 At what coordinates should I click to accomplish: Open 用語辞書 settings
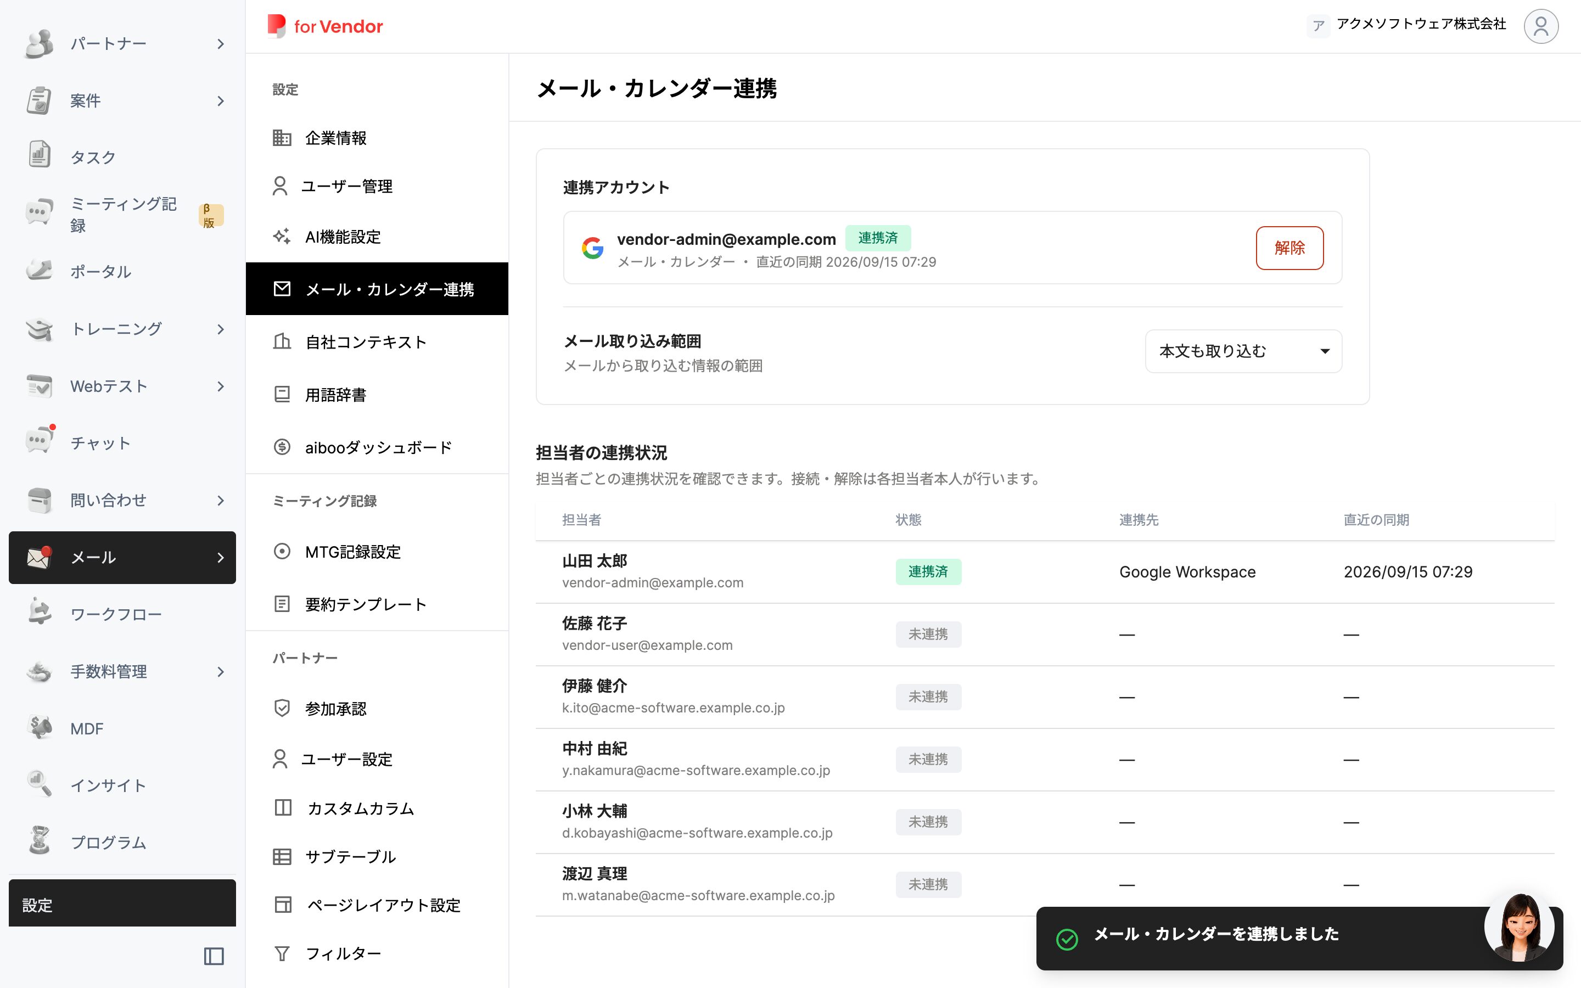(377, 395)
